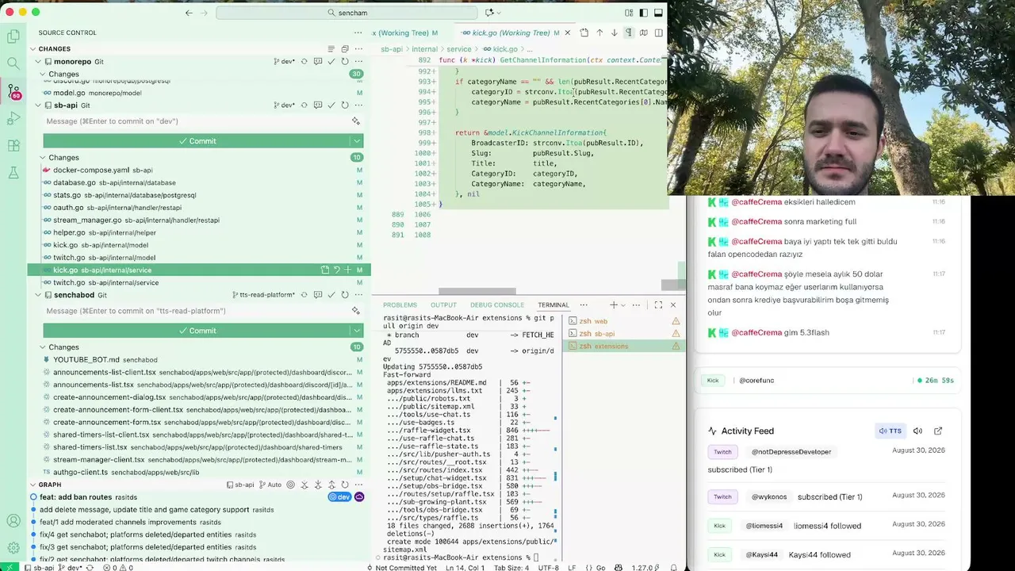Toggle the speaker sound icon in Activity Feed
The height and width of the screenshot is (571, 1015).
click(917, 431)
